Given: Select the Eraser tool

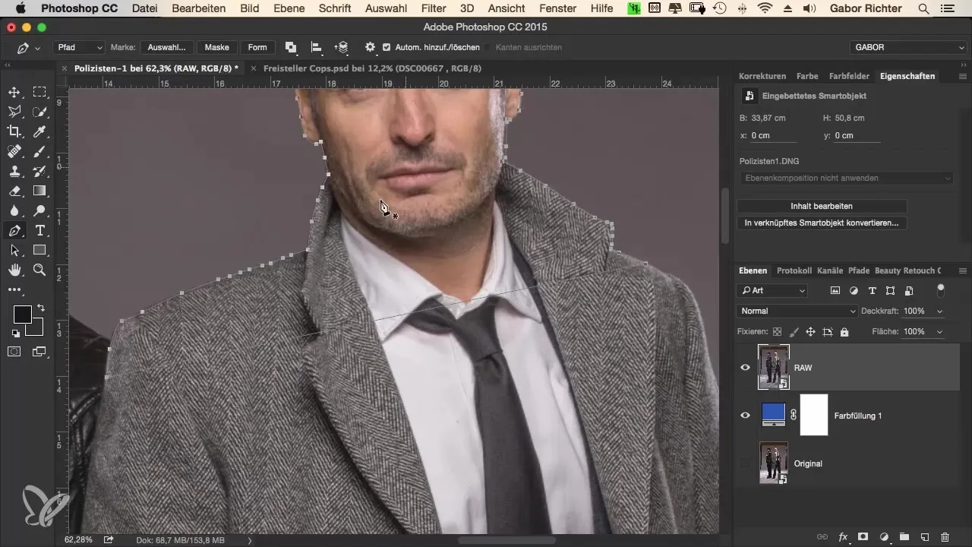Looking at the screenshot, I should coord(14,191).
